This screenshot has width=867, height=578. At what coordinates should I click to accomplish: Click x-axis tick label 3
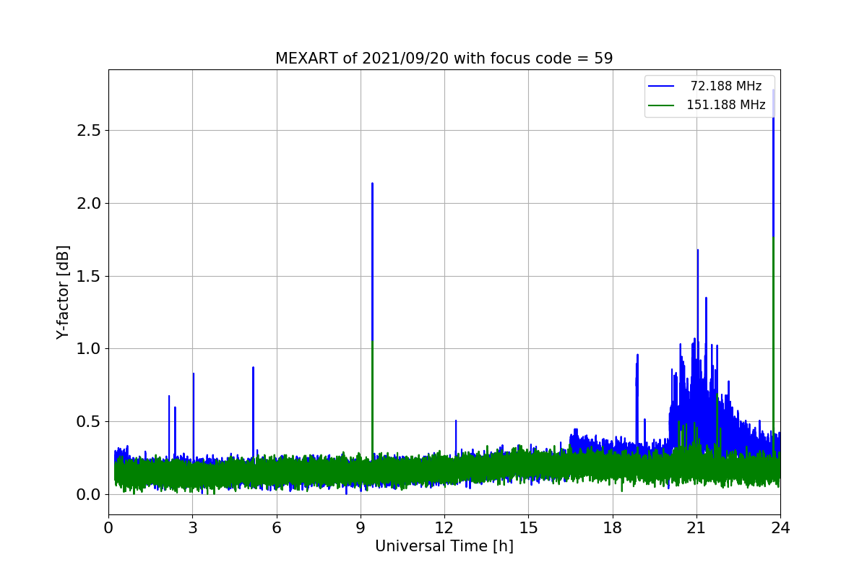click(x=192, y=528)
